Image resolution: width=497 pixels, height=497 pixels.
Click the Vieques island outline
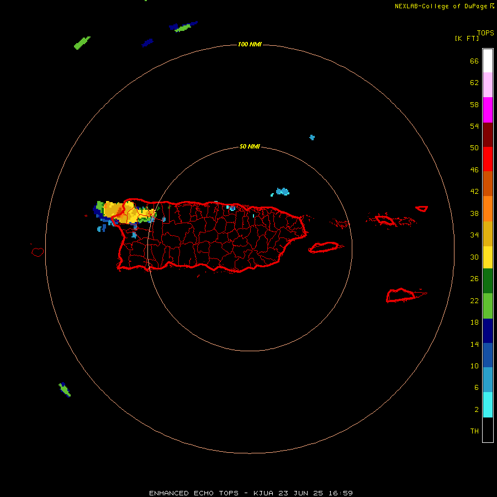pyautogui.click(x=325, y=247)
